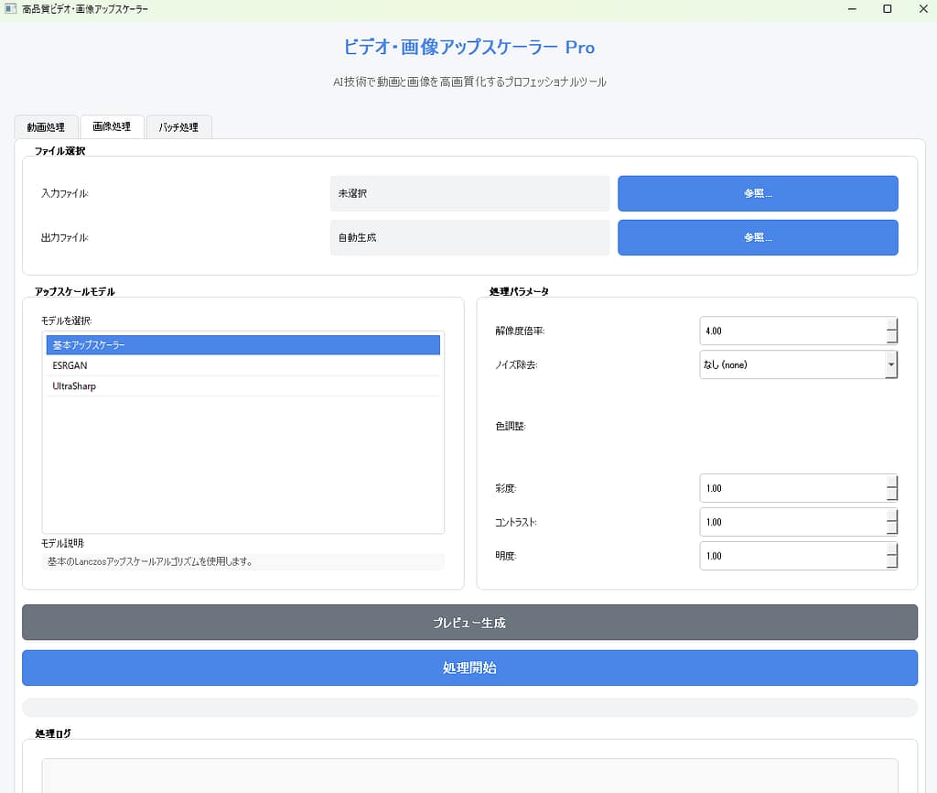This screenshot has height=793, width=937.
Task: Click 参照 button for 出力ファイル
Action: coord(758,237)
